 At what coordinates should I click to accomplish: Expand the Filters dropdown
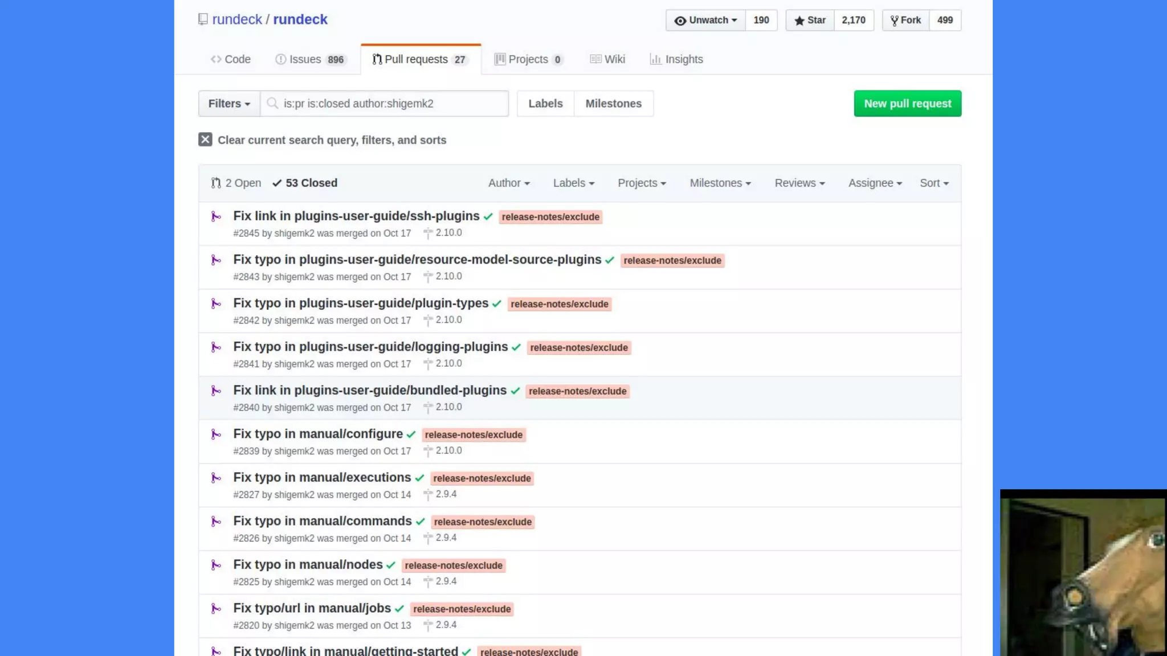(229, 104)
